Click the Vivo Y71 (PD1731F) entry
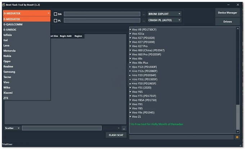This screenshot has width=245, height=149. pos(144,96)
